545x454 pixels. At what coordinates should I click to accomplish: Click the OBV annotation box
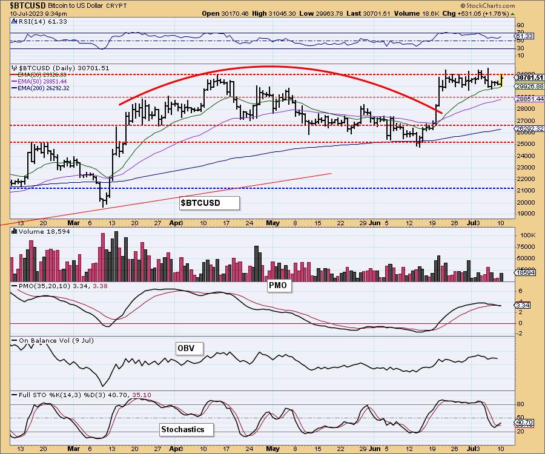pyautogui.click(x=190, y=349)
